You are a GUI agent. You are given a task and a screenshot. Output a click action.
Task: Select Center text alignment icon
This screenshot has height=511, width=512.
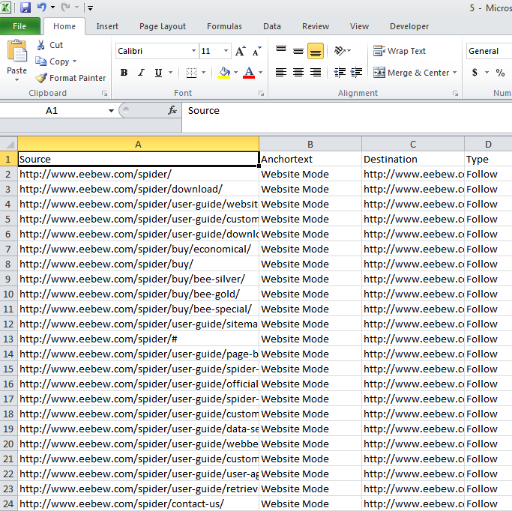tap(298, 72)
